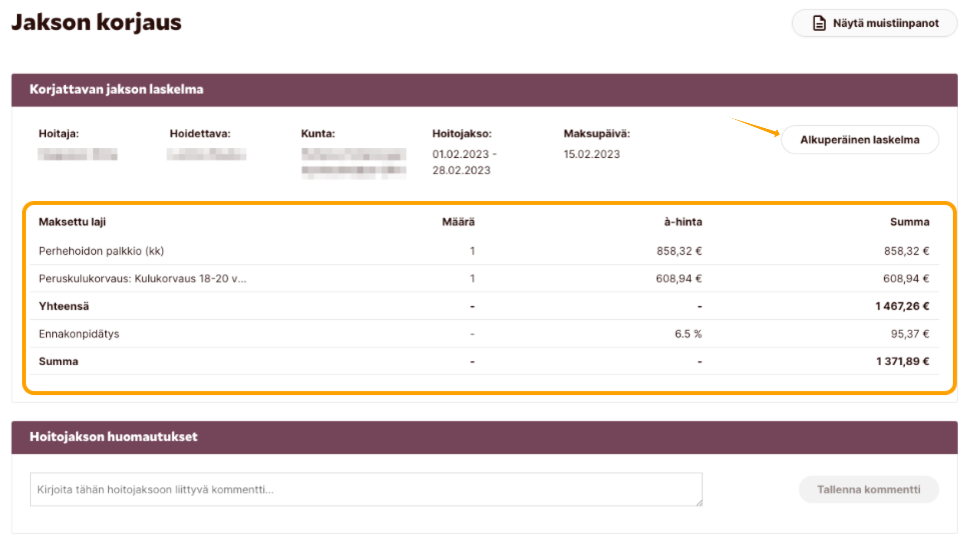980x547 pixels.
Task: Click the document icon beside Näytä muistiinpanot
Action: click(x=819, y=23)
